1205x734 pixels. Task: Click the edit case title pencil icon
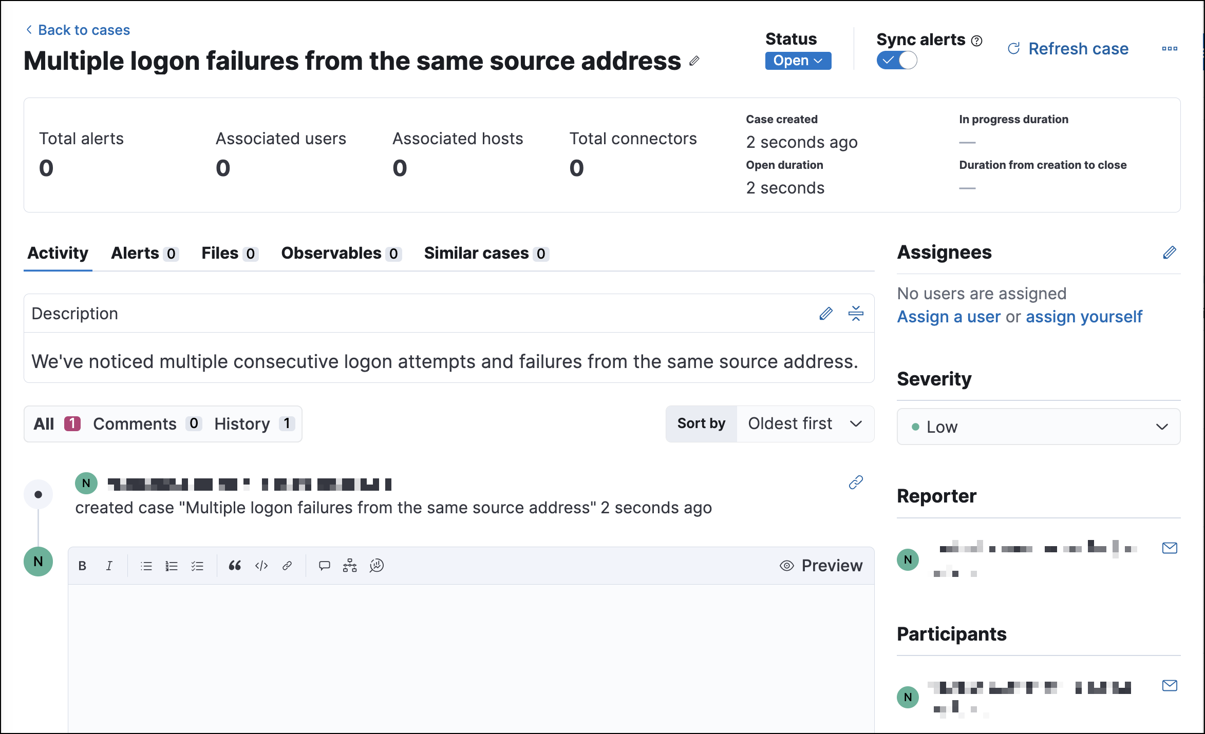pos(694,61)
